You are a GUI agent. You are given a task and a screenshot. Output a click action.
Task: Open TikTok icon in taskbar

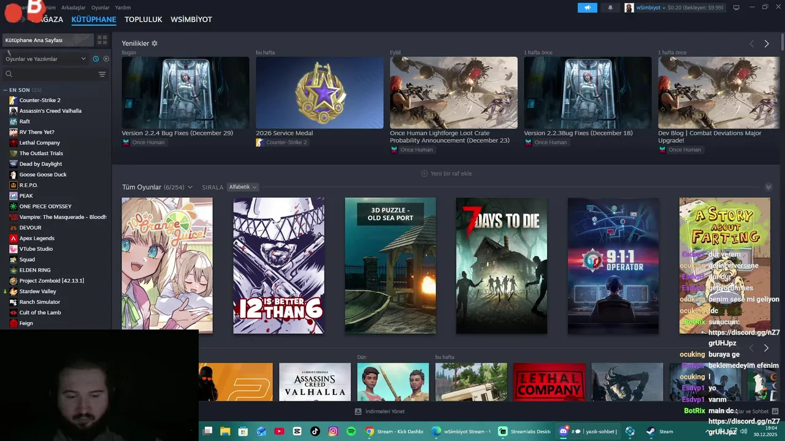point(315,431)
